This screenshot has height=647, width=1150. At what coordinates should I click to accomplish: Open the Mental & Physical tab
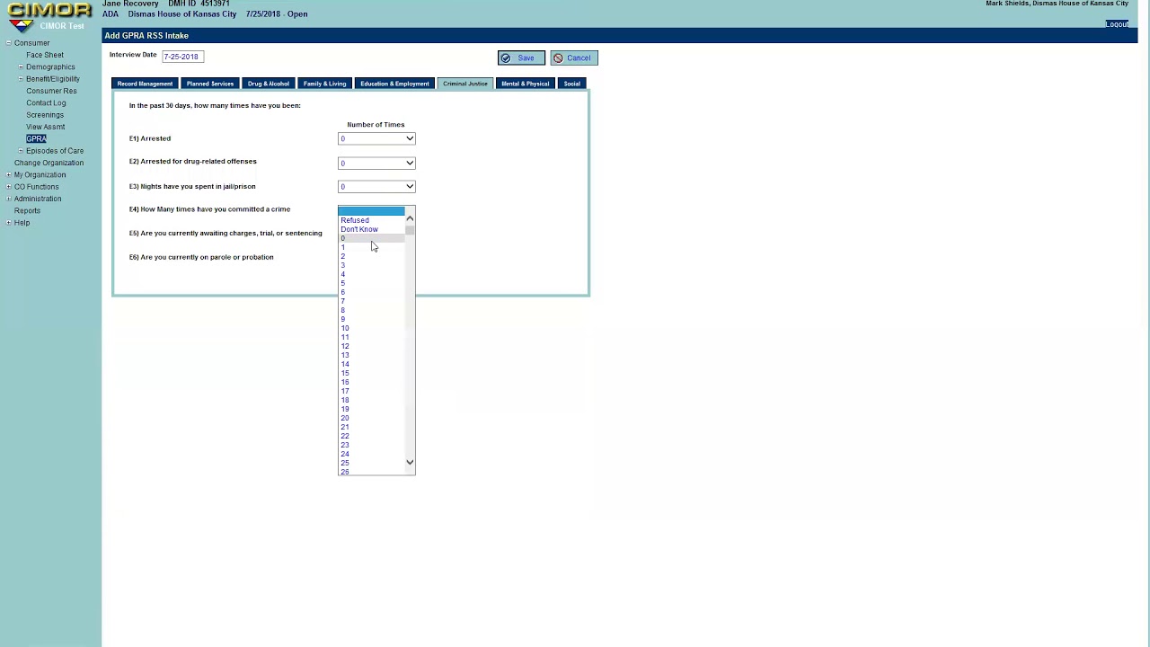click(525, 84)
